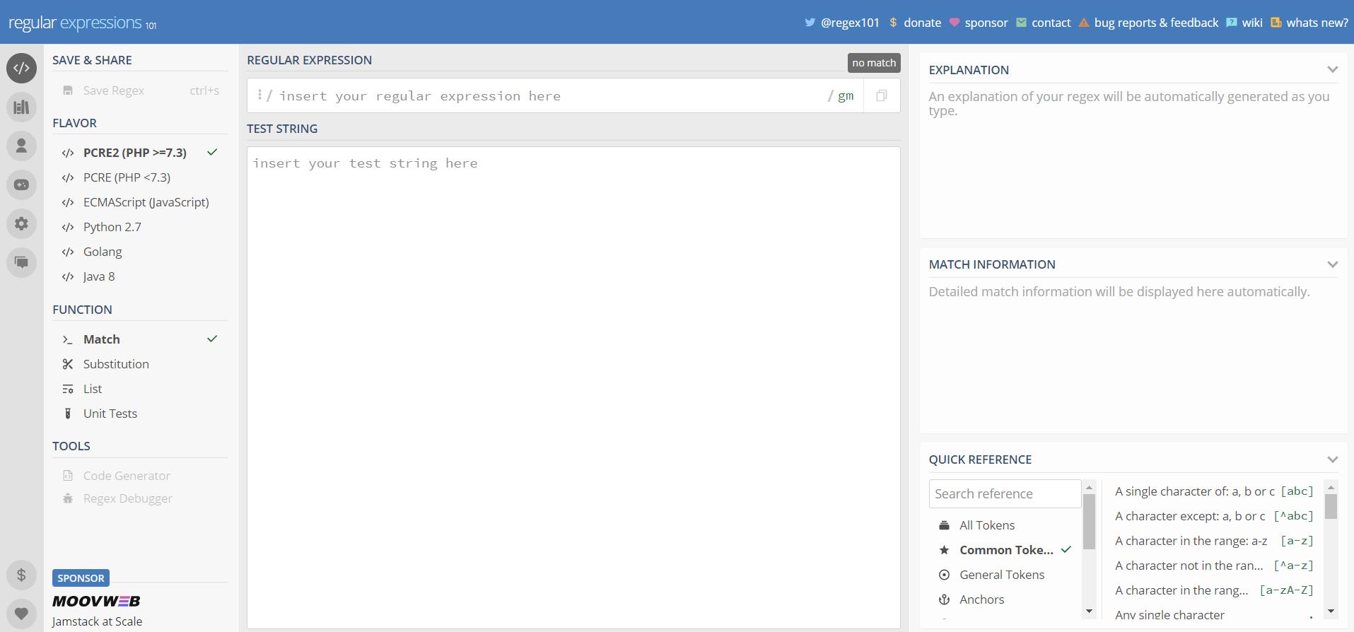Open the live chat sidebar icon
1354x632 pixels.
click(21, 262)
